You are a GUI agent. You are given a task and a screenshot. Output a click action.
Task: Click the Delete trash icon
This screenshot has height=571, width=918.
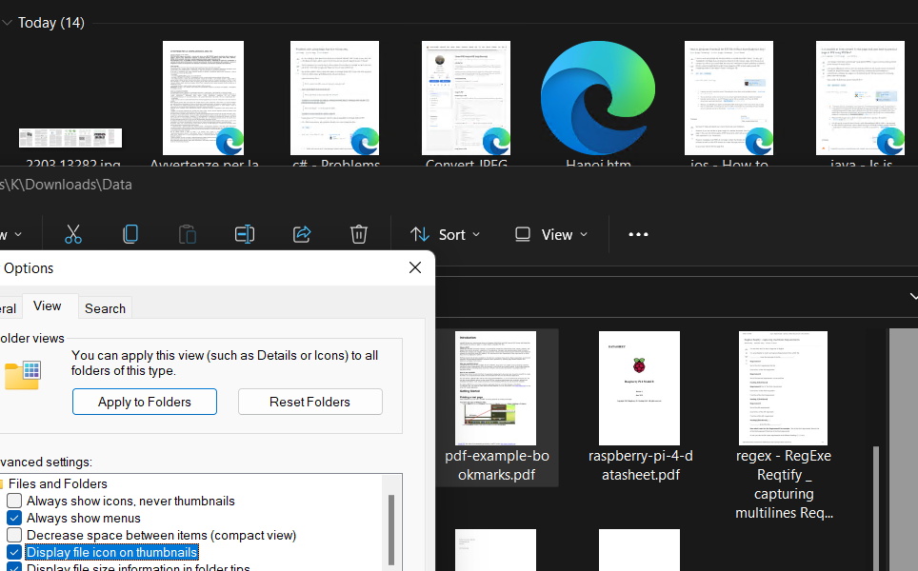359,233
